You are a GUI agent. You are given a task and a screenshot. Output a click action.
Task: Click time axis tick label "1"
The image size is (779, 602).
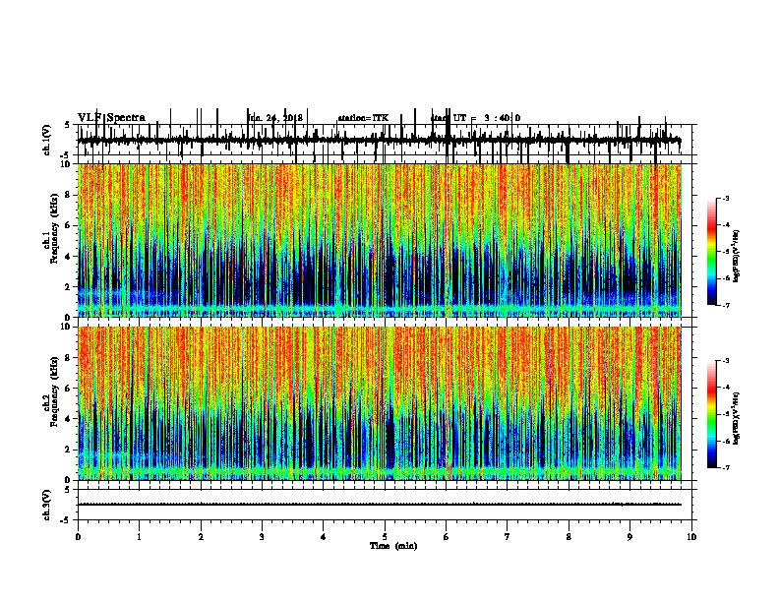click(x=139, y=537)
